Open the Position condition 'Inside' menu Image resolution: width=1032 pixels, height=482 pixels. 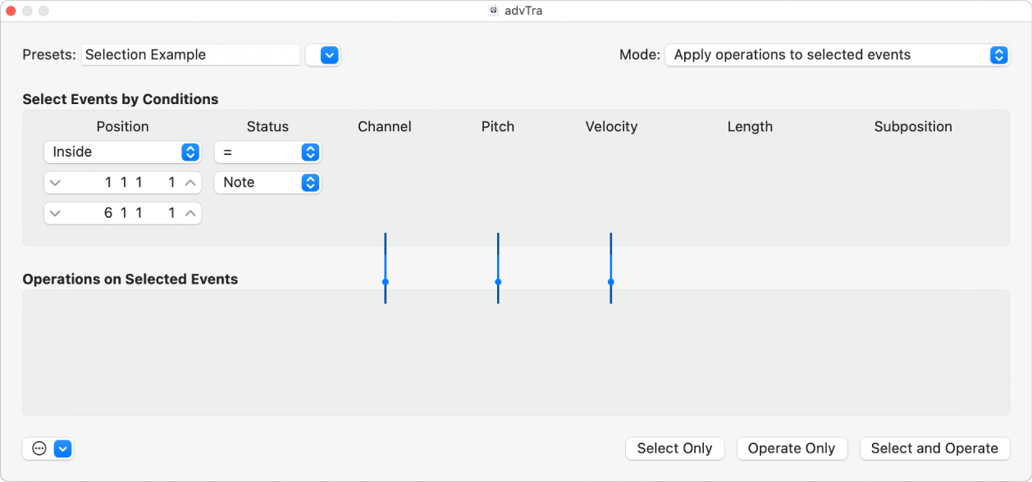point(122,152)
